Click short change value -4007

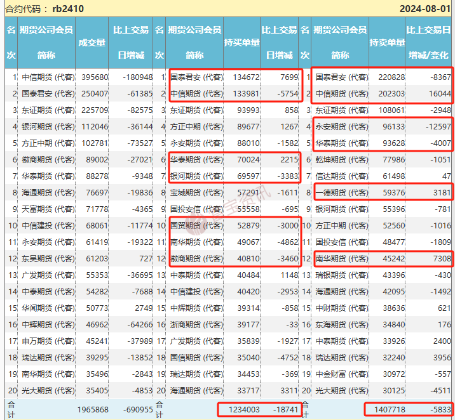440,143
